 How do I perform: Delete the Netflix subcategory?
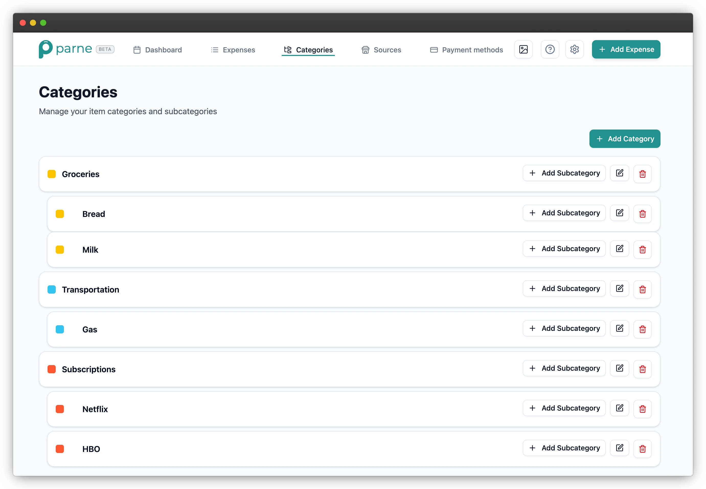tap(643, 409)
